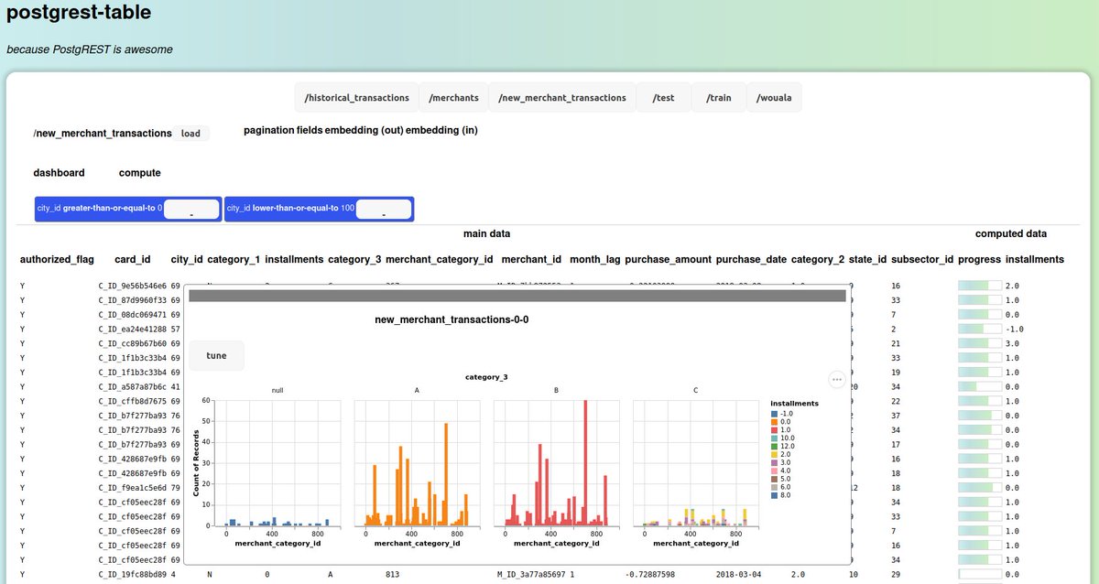Click the computed data installments column header

pyautogui.click(x=1035, y=259)
